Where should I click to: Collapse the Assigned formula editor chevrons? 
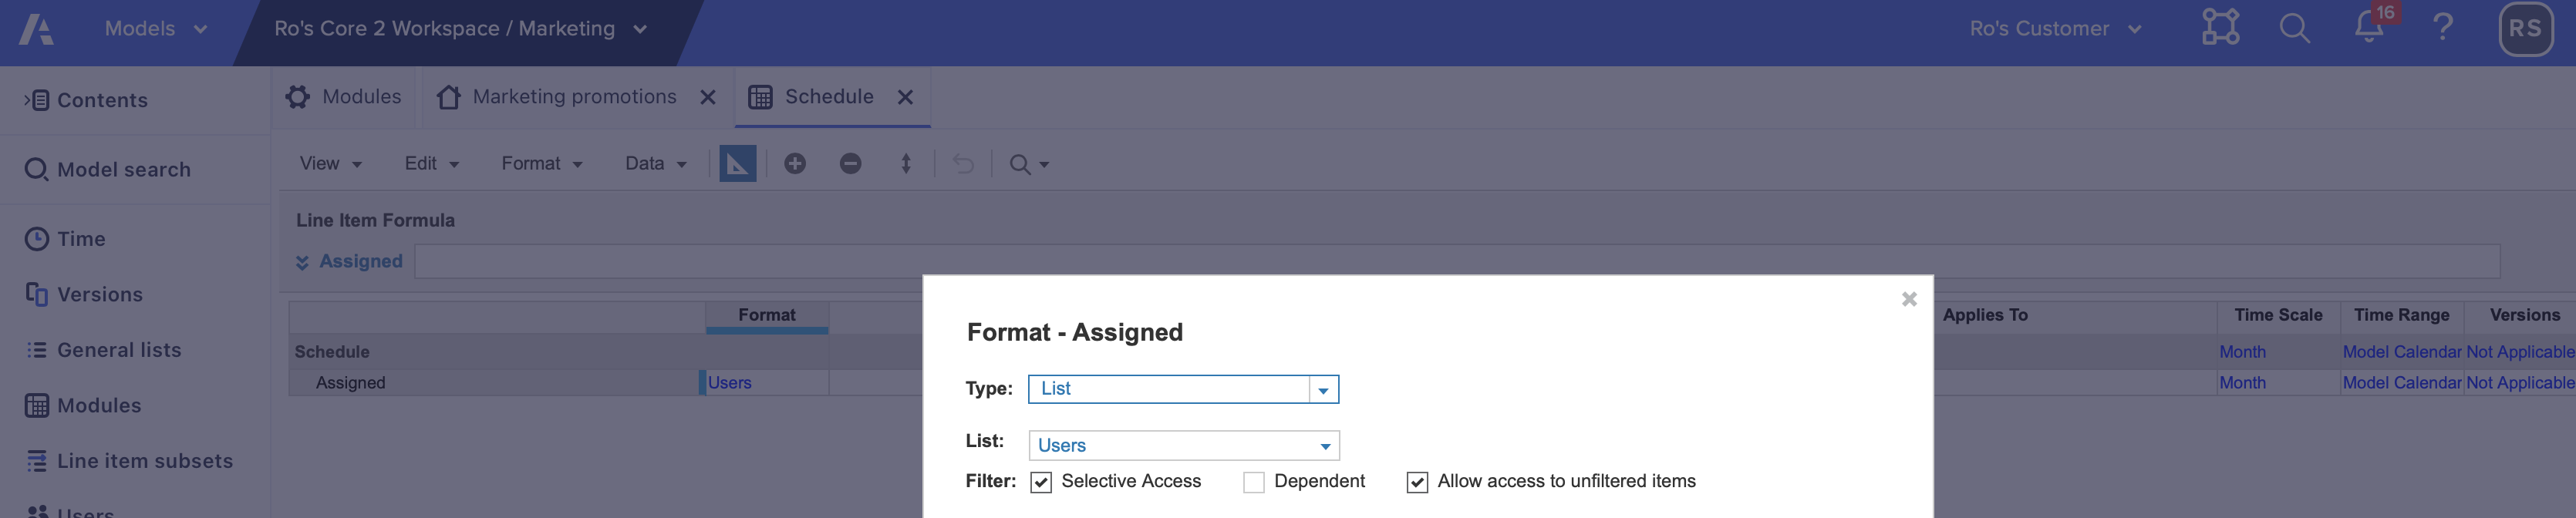point(302,261)
